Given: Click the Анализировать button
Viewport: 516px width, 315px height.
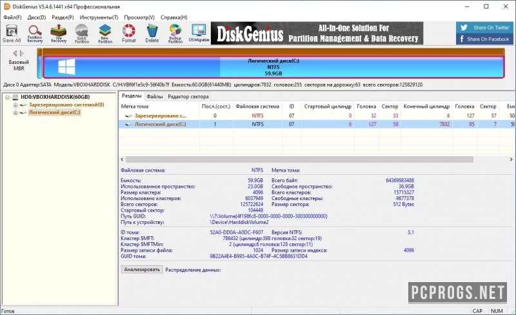Looking at the screenshot, I should [142, 270].
